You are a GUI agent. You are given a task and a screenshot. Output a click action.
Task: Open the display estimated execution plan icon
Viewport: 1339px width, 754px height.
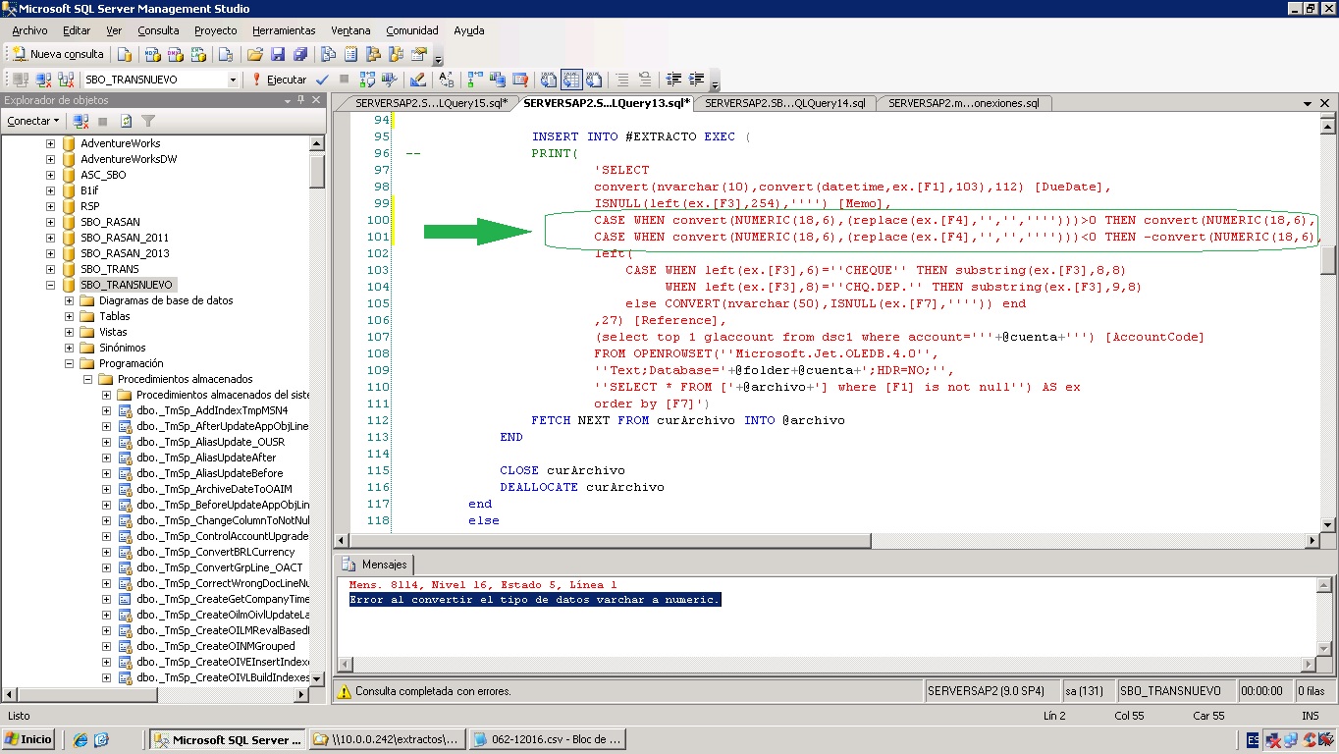pyautogui.click(x=370, y=80)
